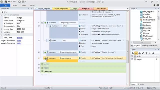Expand the HOST event group
Image resolution: width=160 pixels, height=90 pixels.
(42, 64)
